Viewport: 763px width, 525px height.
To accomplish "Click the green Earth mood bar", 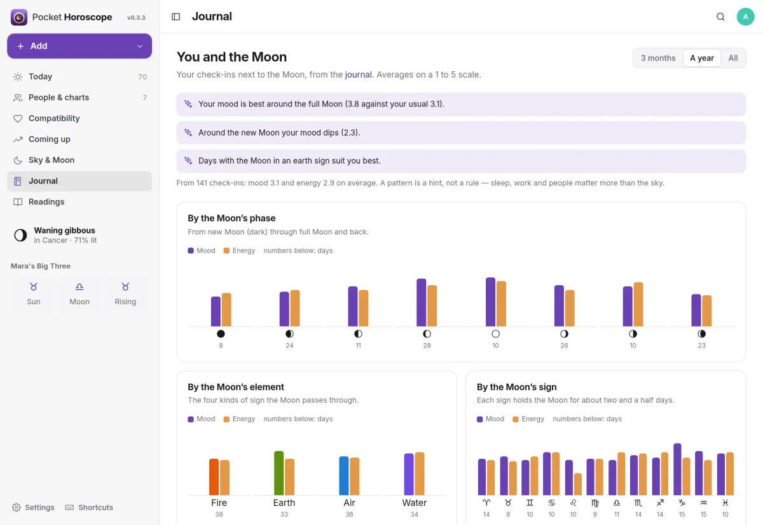I will 278,473.
